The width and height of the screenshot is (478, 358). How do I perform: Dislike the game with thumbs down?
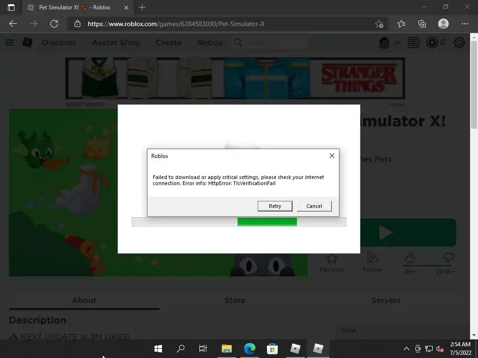point(449,258)
